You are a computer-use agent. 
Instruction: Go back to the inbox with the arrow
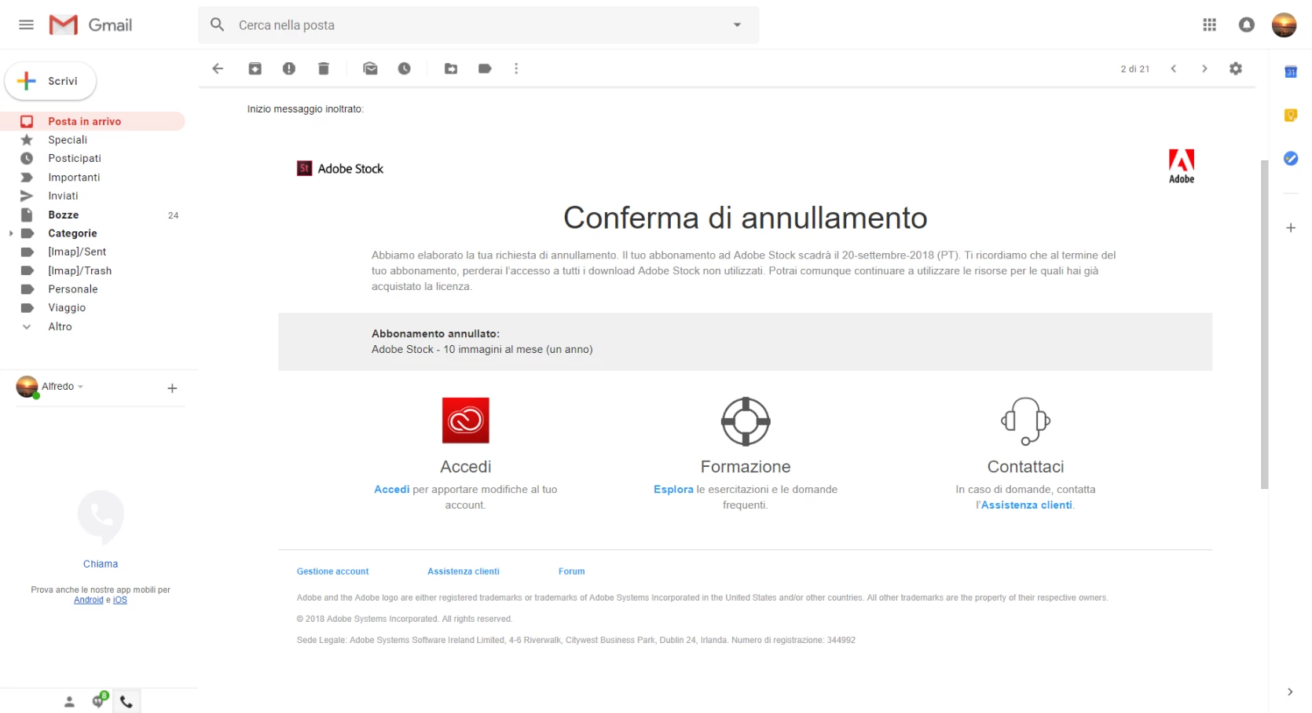(218, 68)
